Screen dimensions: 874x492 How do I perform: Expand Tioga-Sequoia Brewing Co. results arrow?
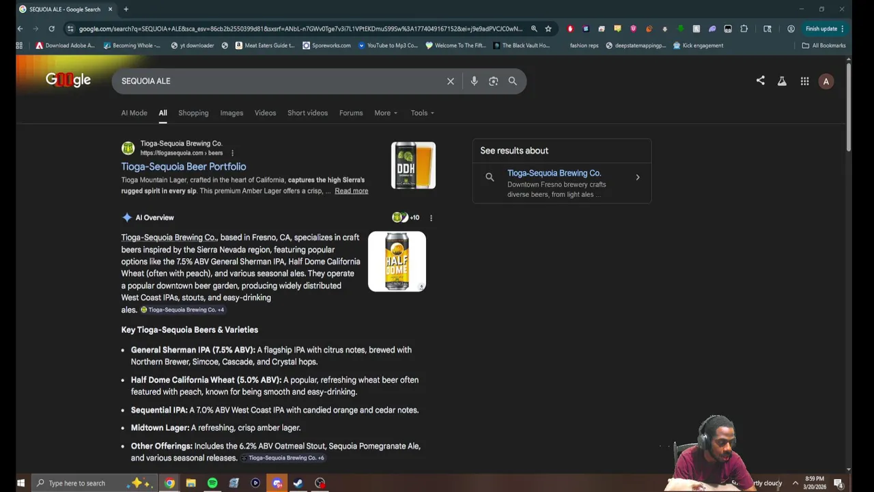(x=638, y=178)
